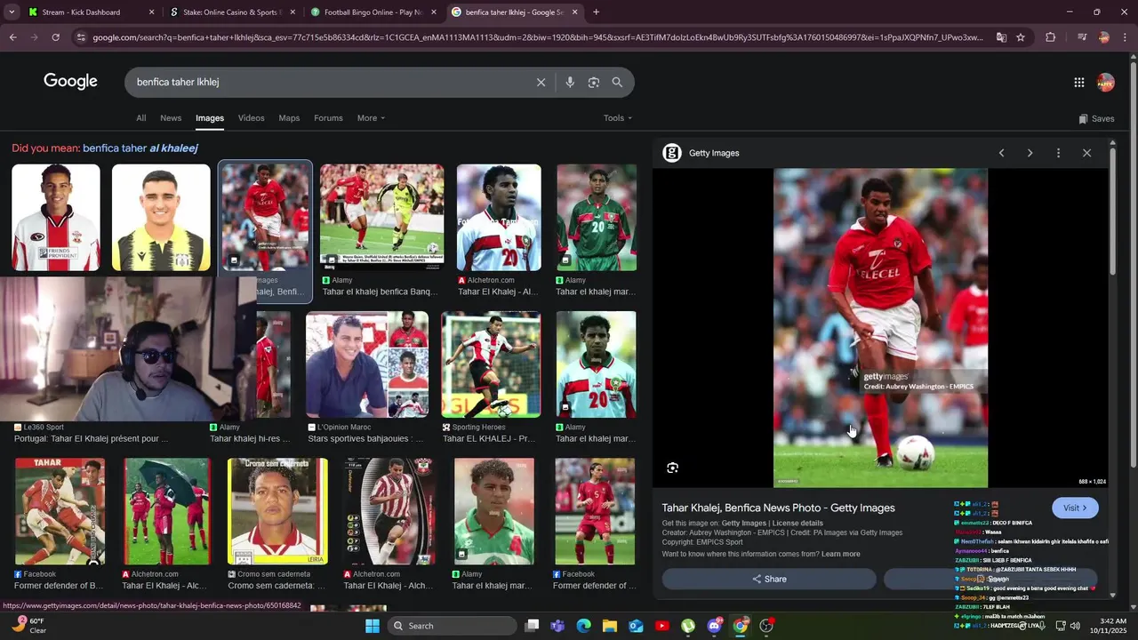Viewport: 1138px width, 640px height.
Task: Switch to the News results tab
Action: click(171, 118)
